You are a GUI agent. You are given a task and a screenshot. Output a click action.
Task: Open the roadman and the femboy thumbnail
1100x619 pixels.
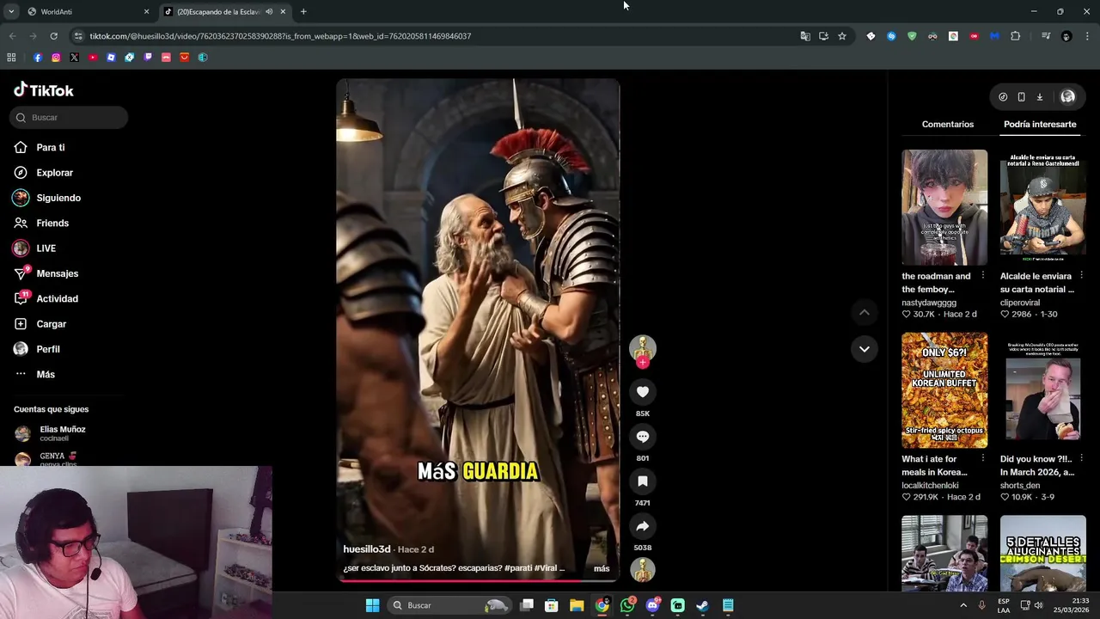944,207
